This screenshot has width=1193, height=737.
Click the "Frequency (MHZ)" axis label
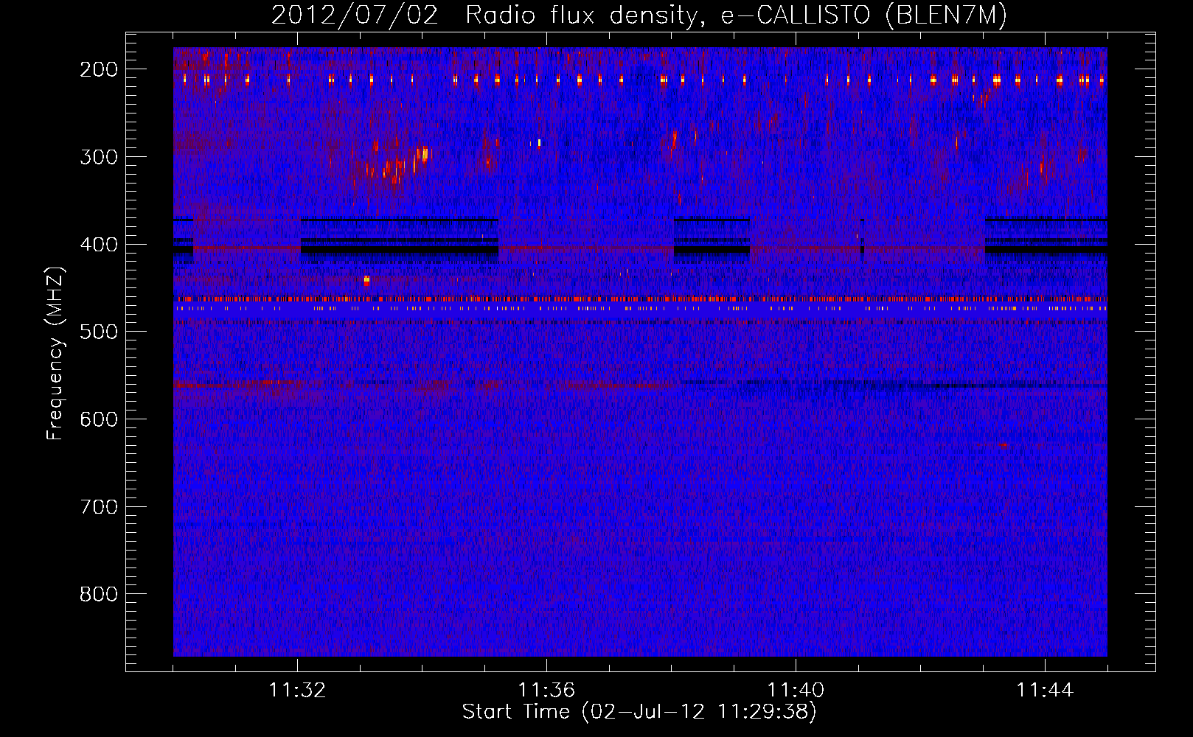click(x=55, y=353)
